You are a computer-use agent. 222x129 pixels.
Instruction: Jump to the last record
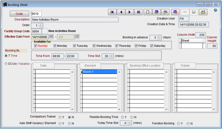point(139,12)
